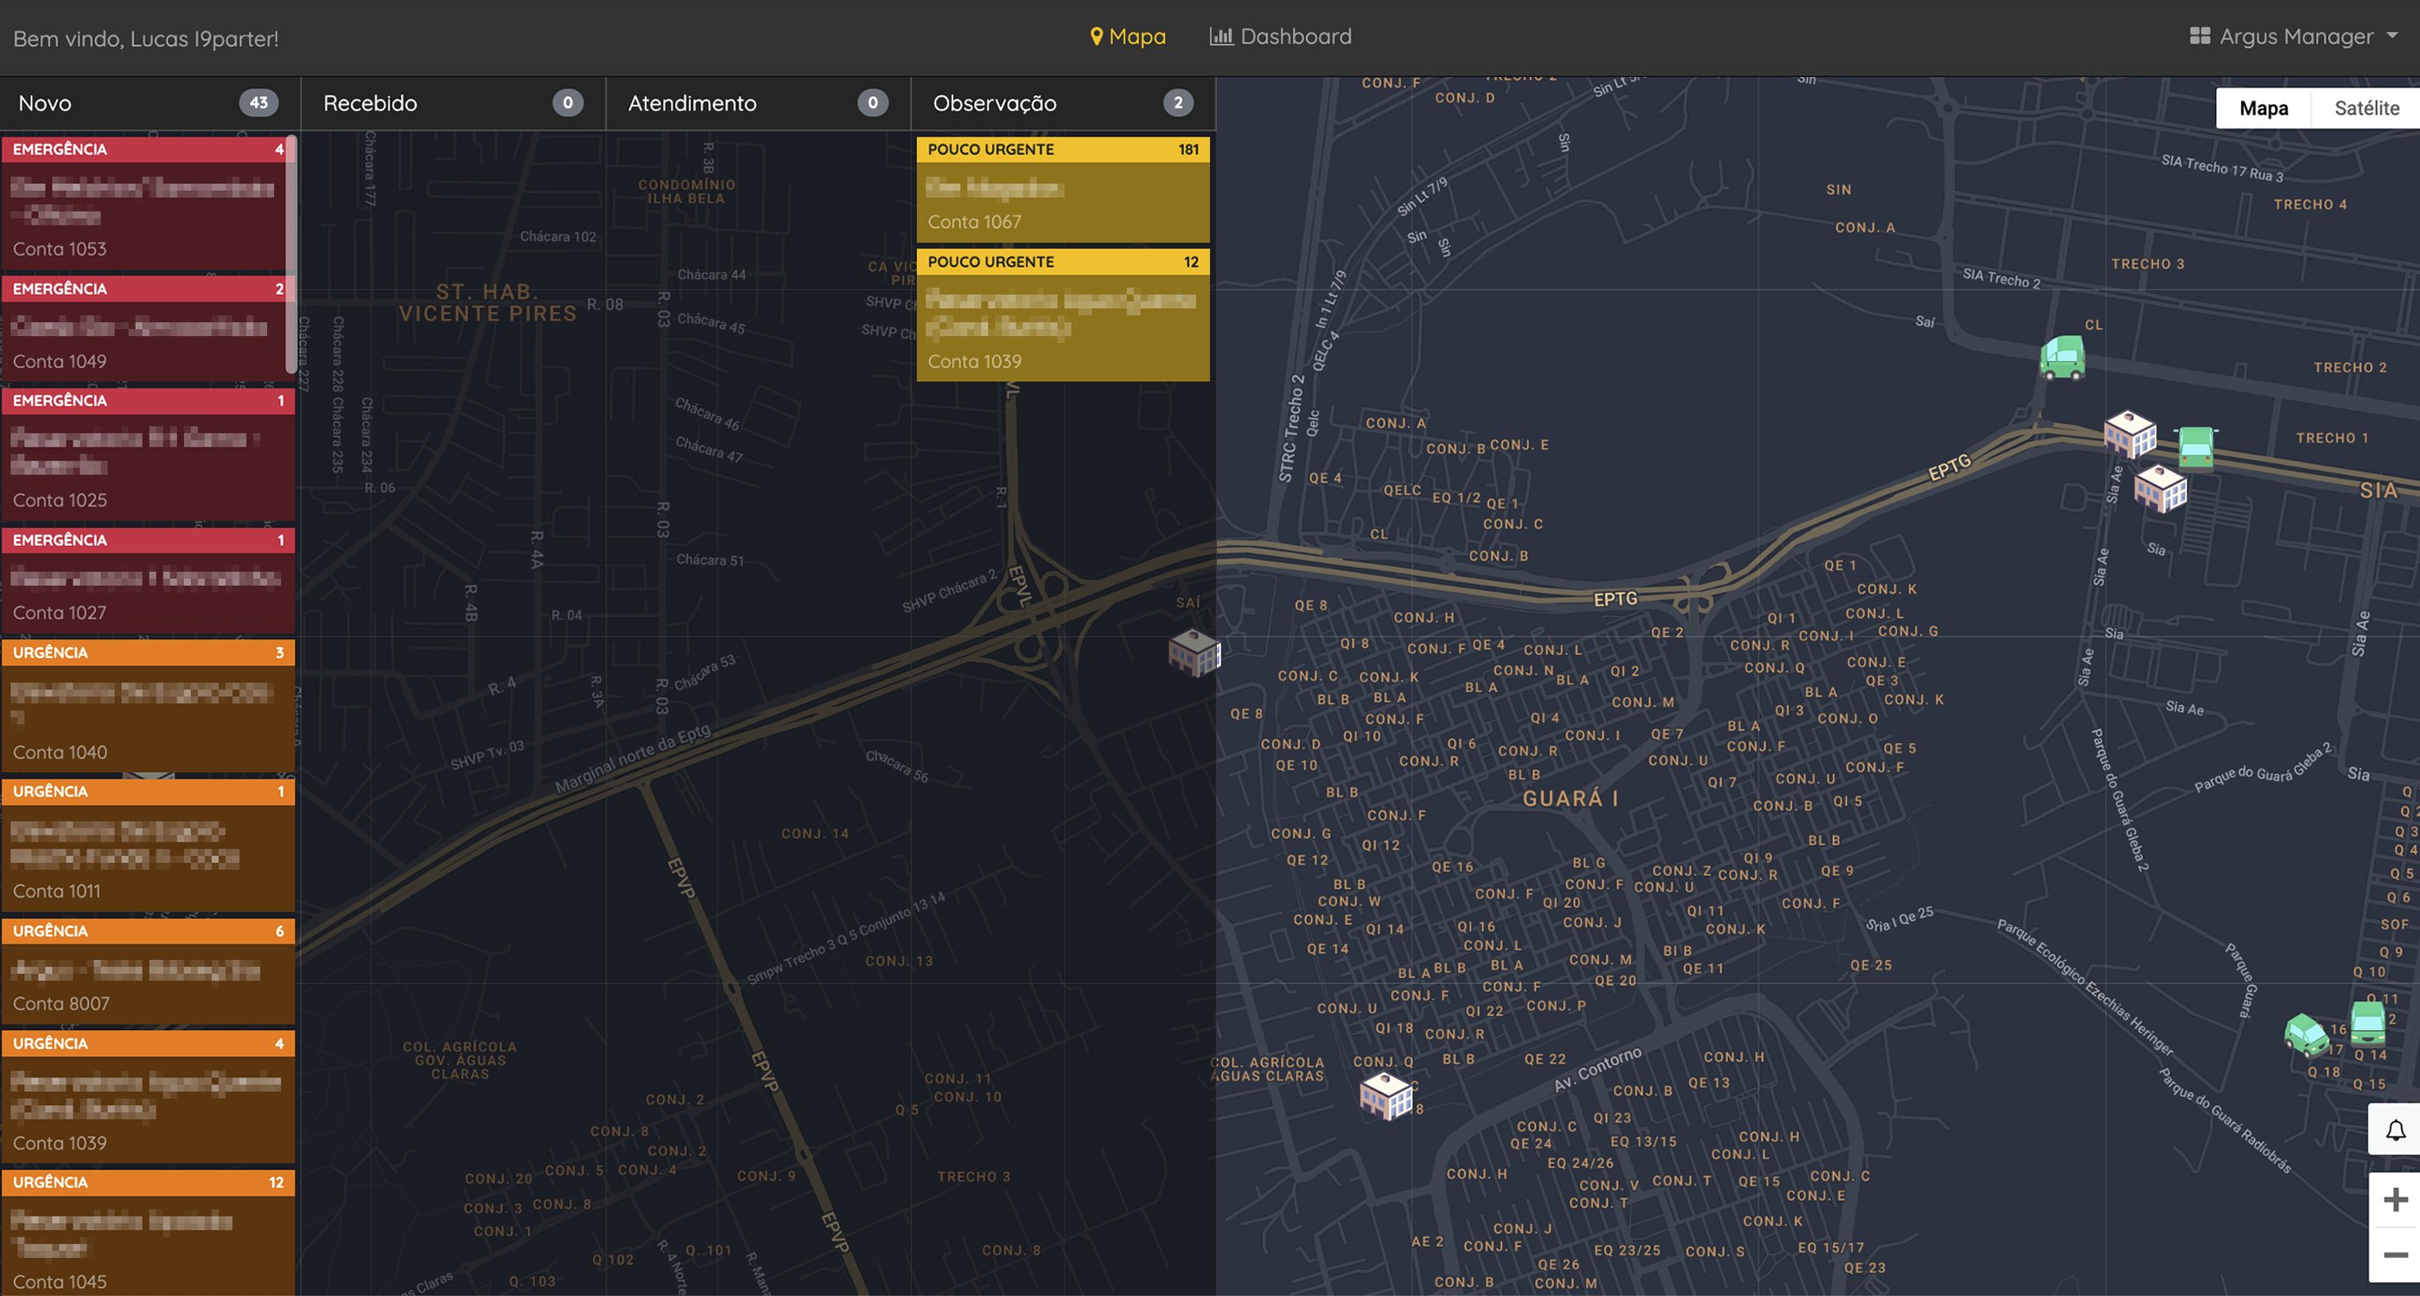Open the notification bell on map

[x=2395, y=1130]
